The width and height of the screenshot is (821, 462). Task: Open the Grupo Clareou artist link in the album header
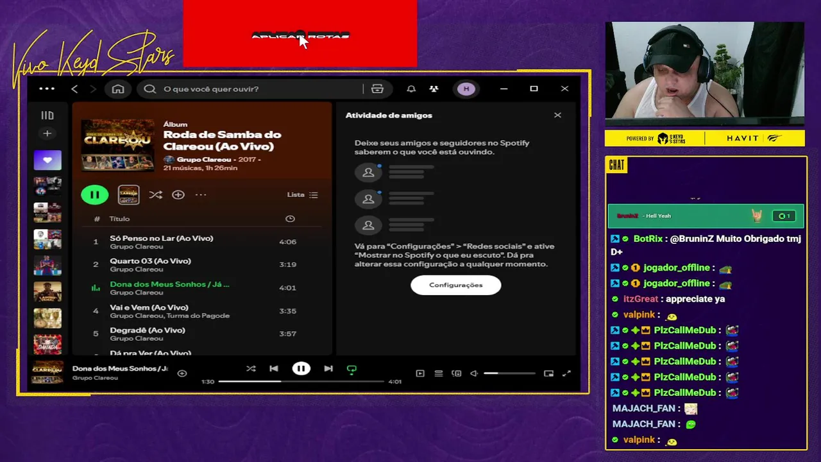click(205, 160)
